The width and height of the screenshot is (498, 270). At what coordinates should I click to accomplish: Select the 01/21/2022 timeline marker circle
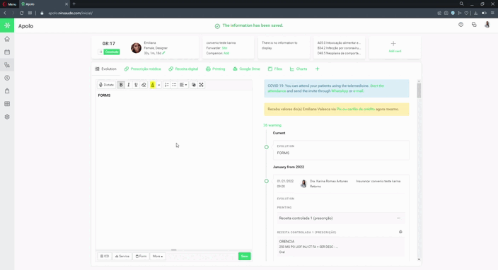pos(267,181)
